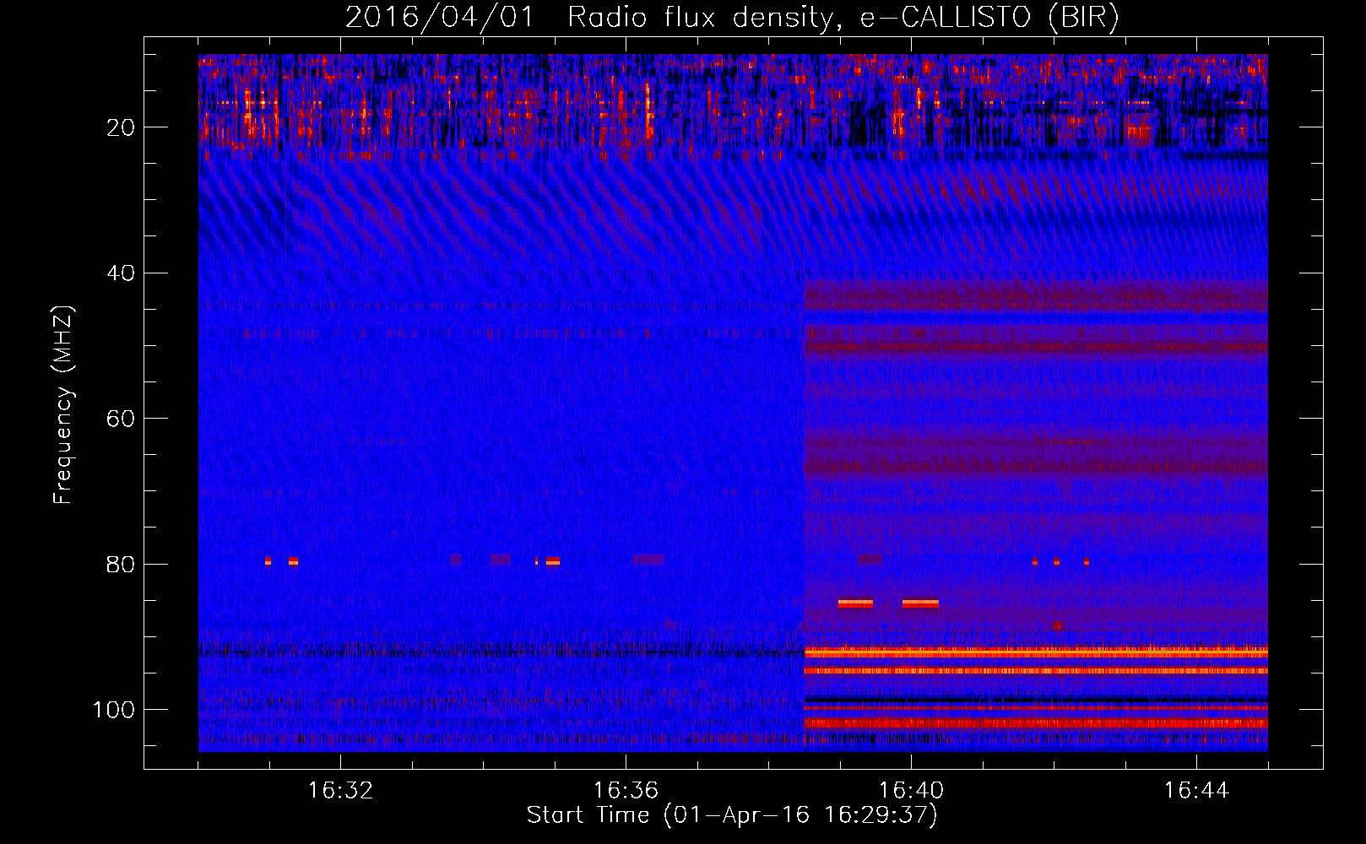
Task: Click the '60' frequency tick label
Action: pyautogui.click(x=122, y=419)
